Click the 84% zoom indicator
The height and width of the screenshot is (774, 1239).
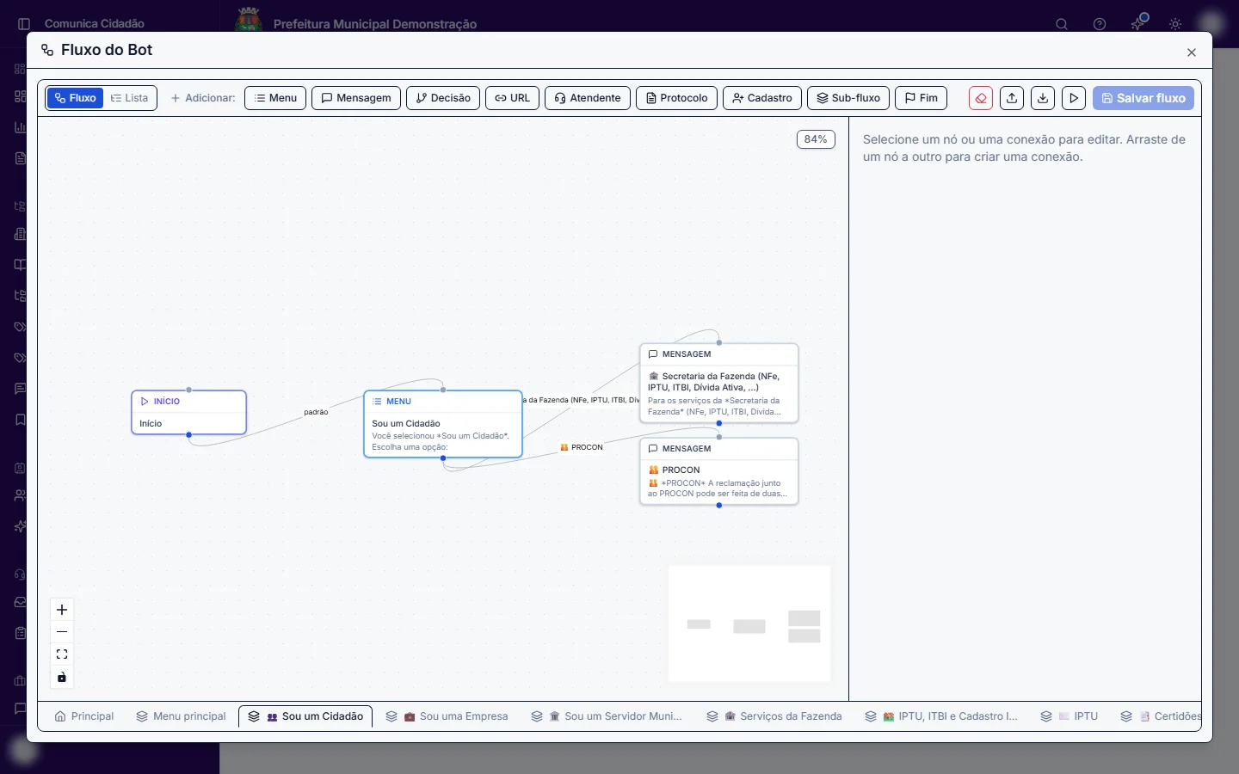(816, 139)
